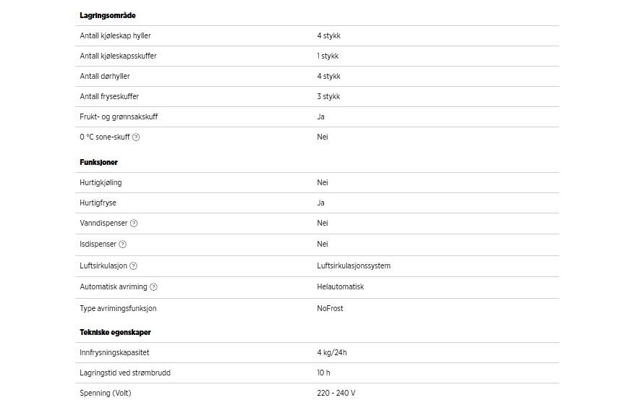Click the Lagringstid ved strømbrudd label

pyautogui.click(x=125, y=373)
